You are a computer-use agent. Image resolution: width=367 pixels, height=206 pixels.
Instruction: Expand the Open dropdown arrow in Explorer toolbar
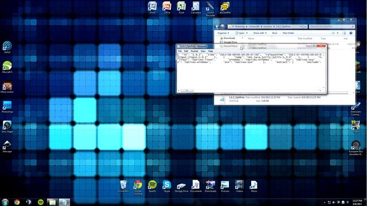[247, 33]
